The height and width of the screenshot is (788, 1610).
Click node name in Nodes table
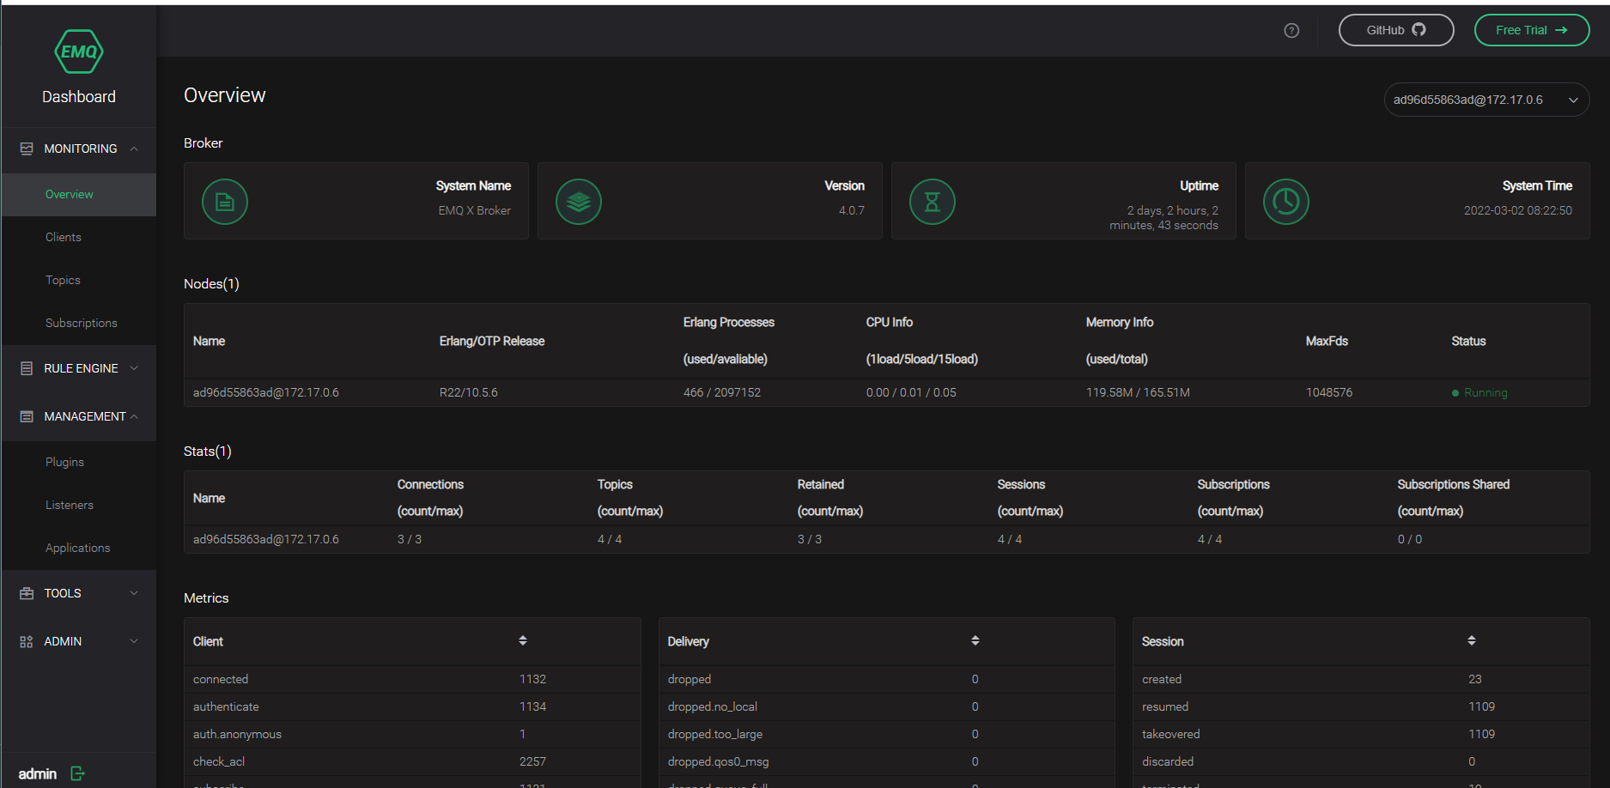pos(266,392)
